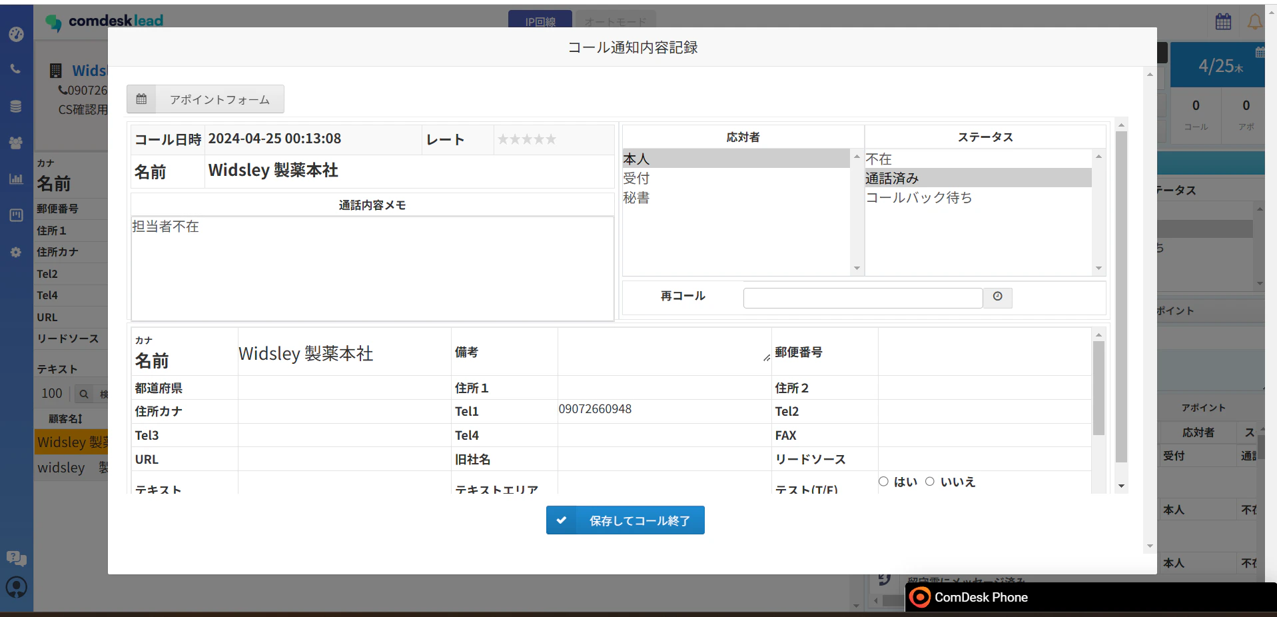This screenshot has height=617, width=1277.
Task: Click the form panel vertical scrollbar thumb
Action: [x=1121, y=297]
